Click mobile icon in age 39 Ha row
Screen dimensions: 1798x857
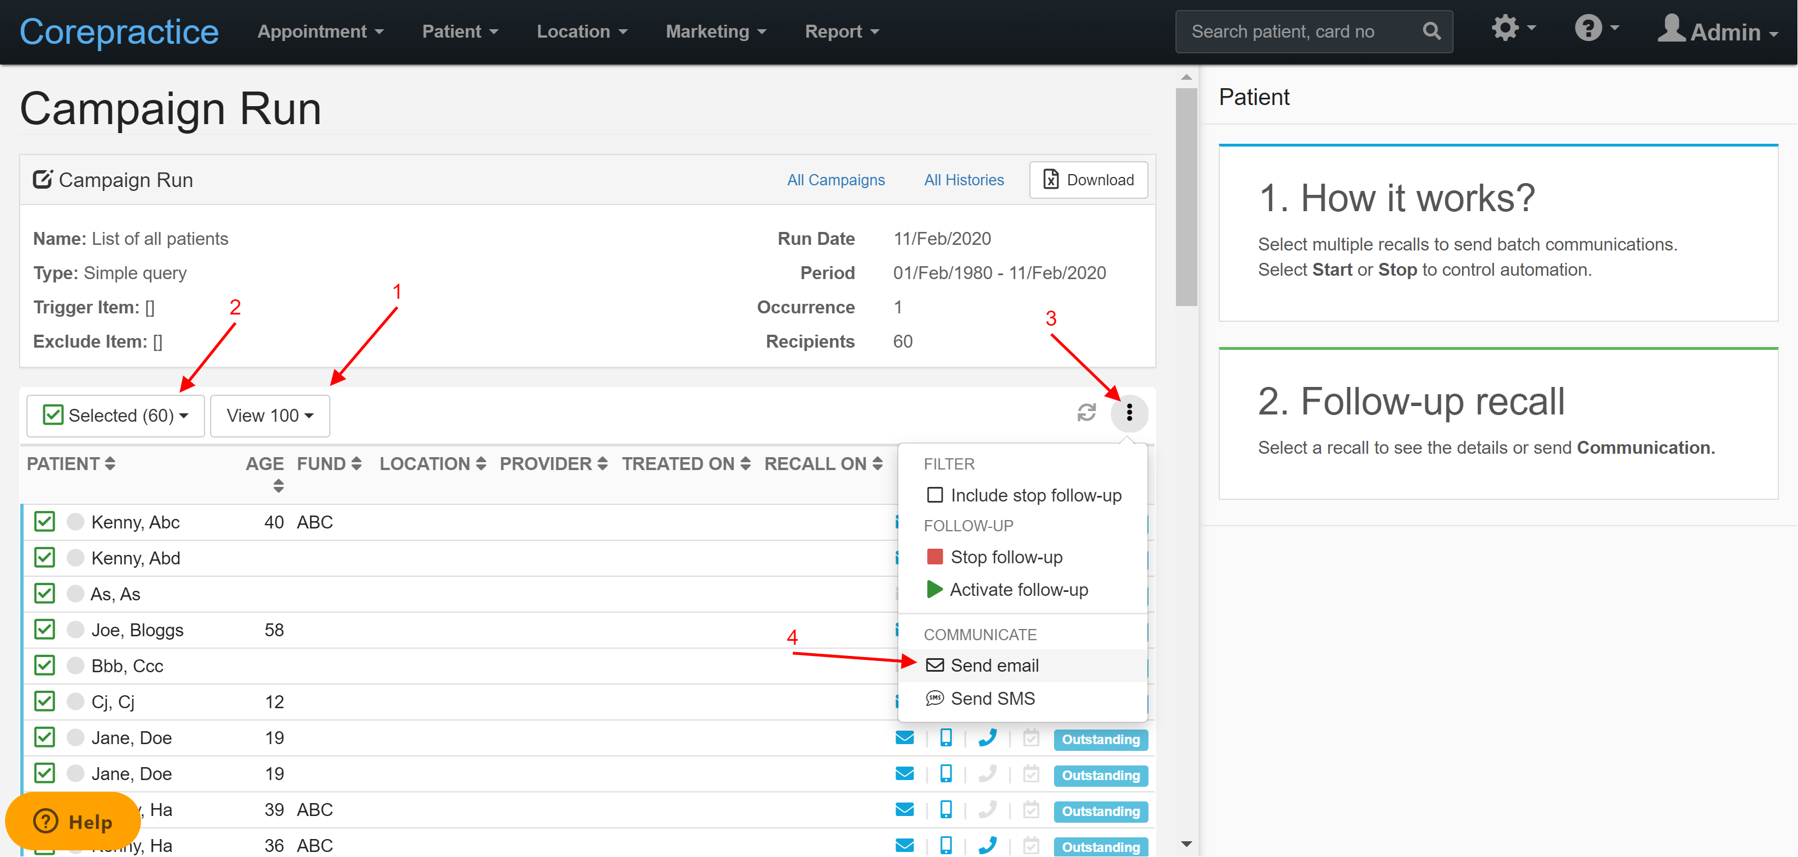tap(946, 809)
